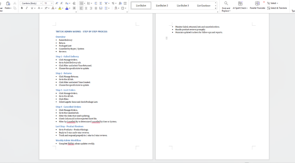Open the AI Spell Check dropdown arrow
295x163 pixels.
coord(247,8)
